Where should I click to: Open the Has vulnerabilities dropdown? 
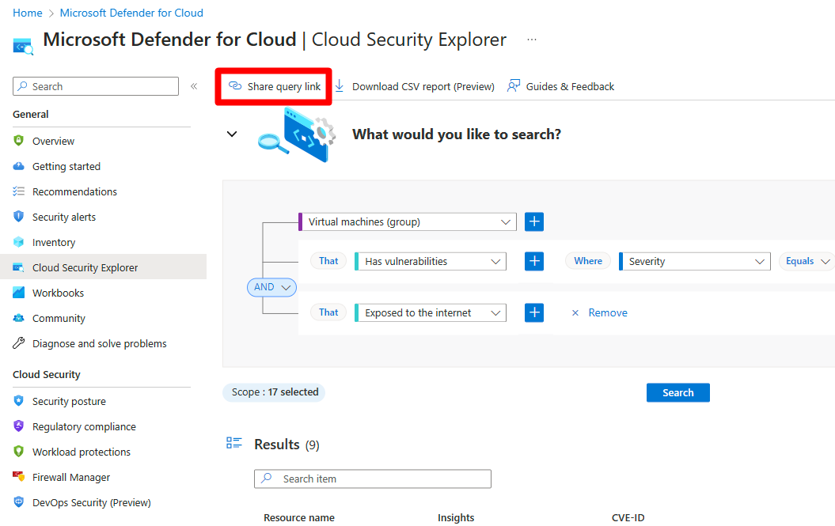click(x=431, y=261)
